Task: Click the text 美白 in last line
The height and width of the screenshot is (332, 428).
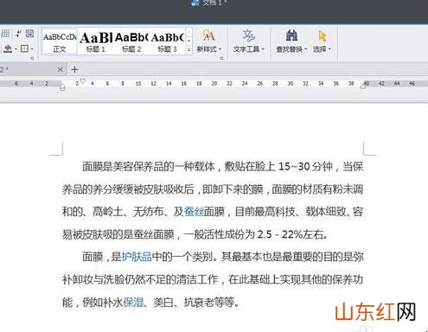Action: tap(163, 303)
